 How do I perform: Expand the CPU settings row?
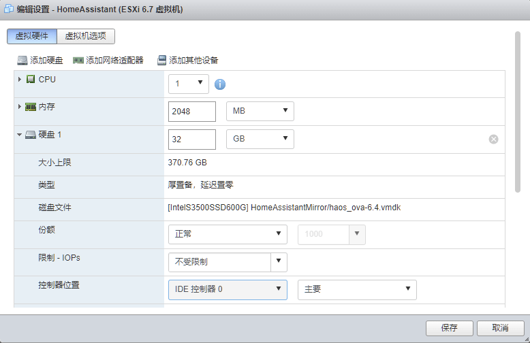pyautogui.click(x=20, y=80)
